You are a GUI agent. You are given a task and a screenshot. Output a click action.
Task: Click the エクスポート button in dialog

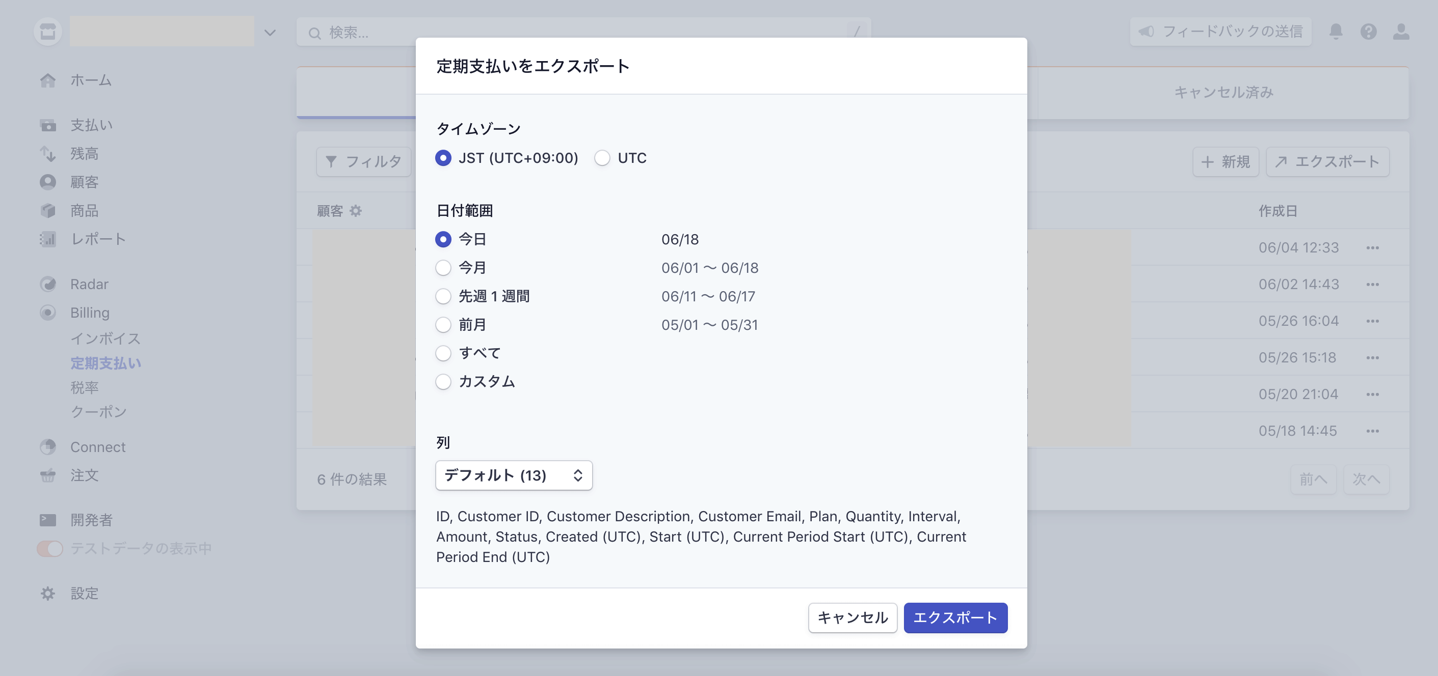coord(955,618)
